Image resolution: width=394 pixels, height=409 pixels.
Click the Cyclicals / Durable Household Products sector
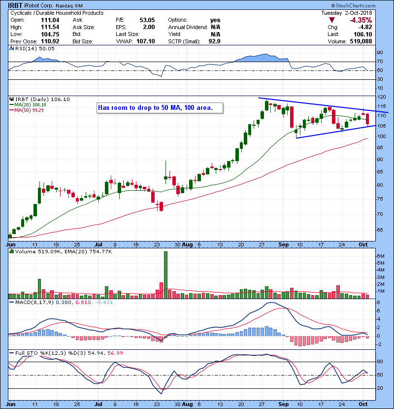(57, 13)
